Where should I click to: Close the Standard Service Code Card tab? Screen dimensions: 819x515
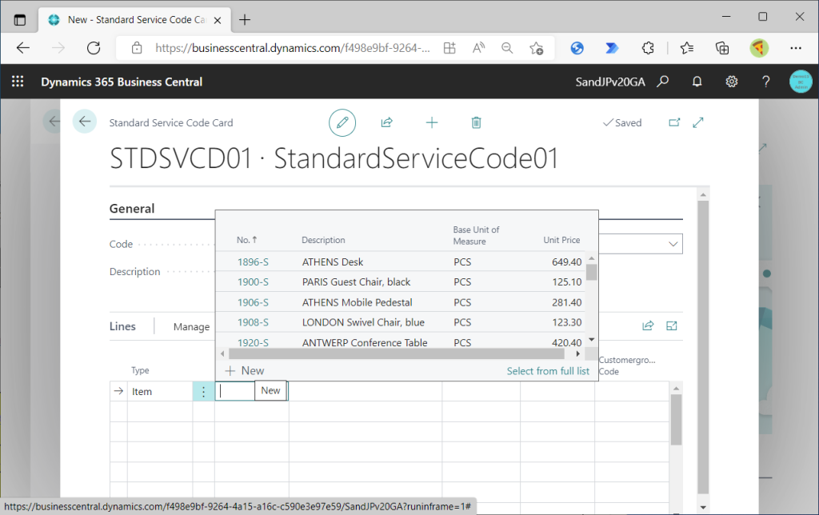coord(218,20)
